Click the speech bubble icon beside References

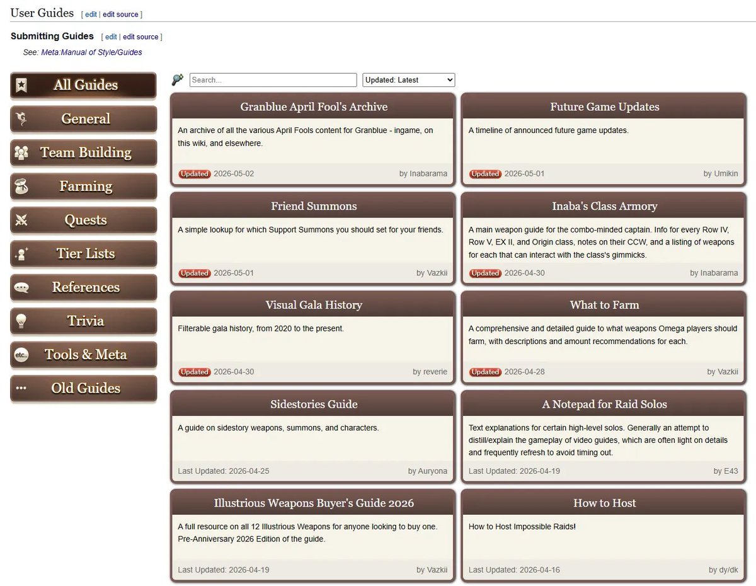pos(21,287)
